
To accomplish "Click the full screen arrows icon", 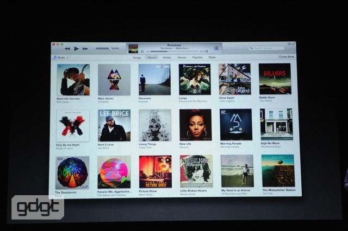I will pyautogui.click(x=294, y=44).
